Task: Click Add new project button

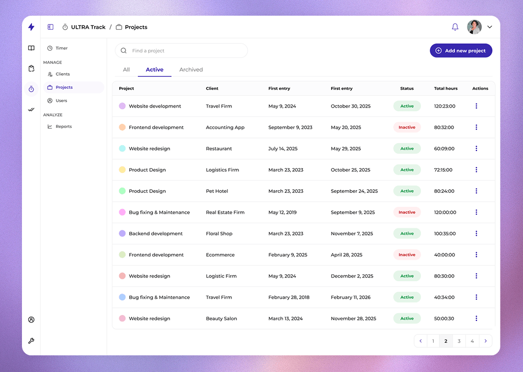Action: tap(461, 51)
